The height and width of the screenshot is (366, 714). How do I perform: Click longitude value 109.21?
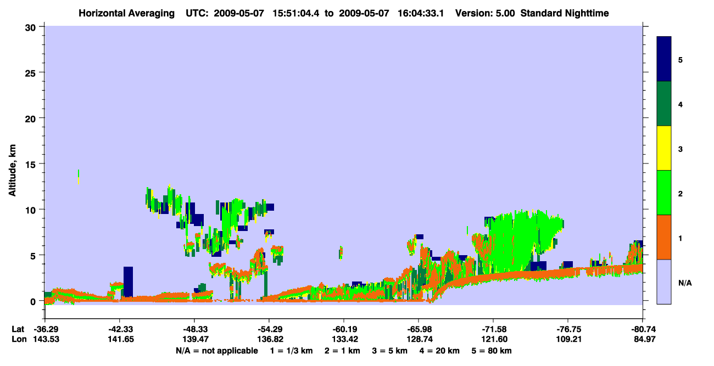(x=568, y=340)
